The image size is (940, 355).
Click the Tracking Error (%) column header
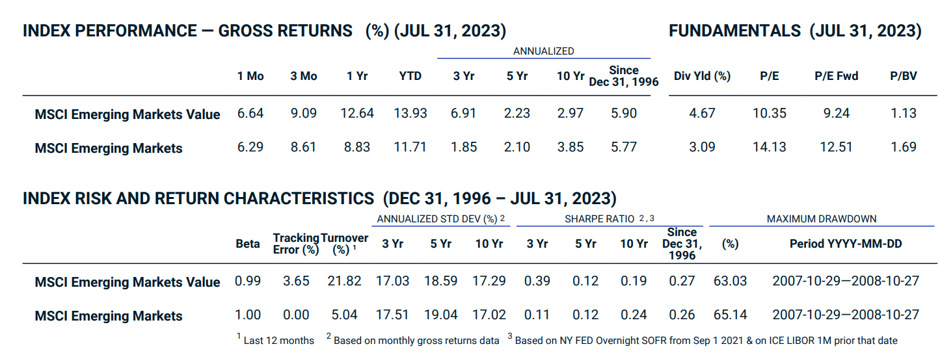pos(296,244)
